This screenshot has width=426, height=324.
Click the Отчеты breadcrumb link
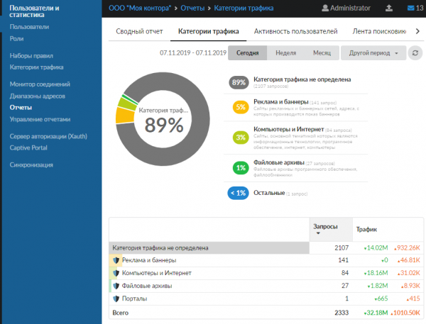[193, 9]
